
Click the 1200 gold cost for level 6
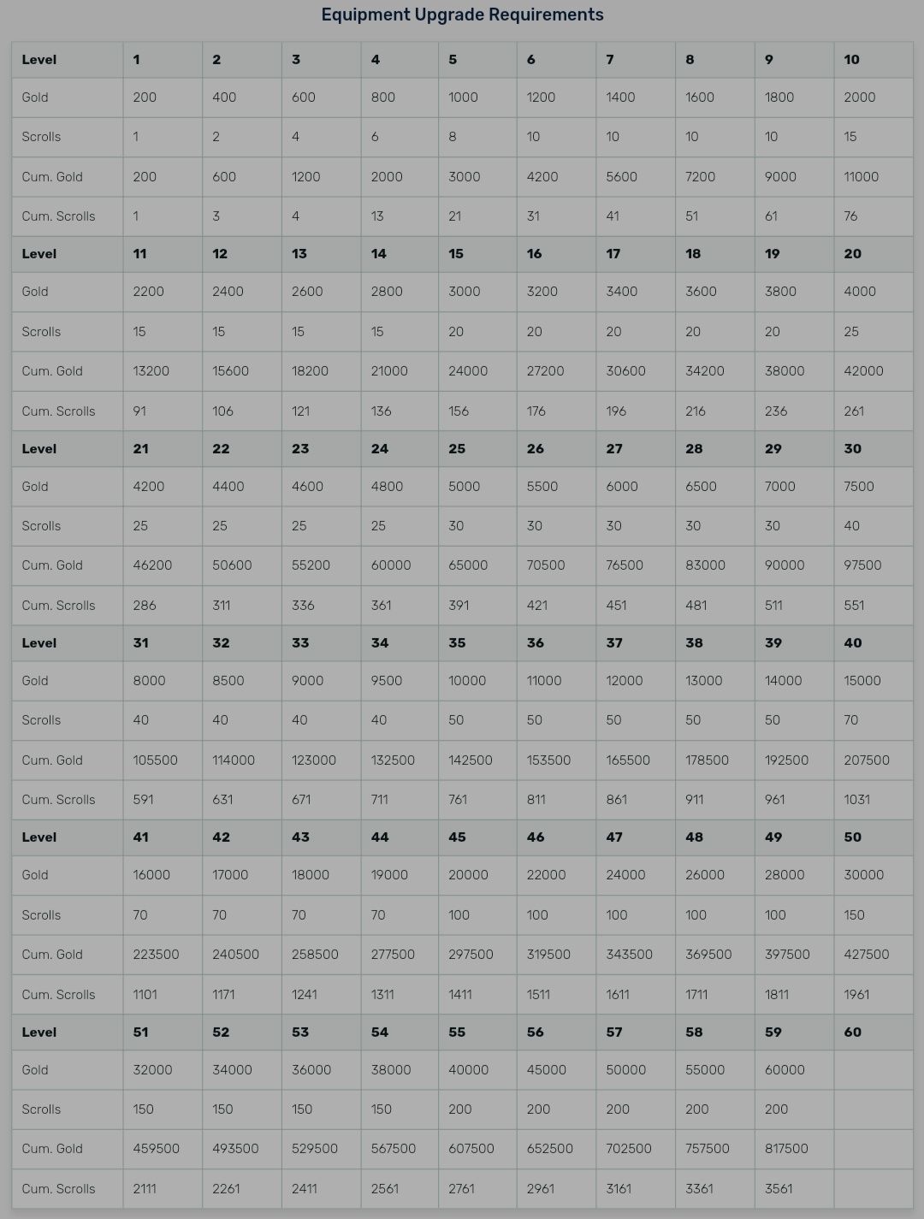pos(541,98)
